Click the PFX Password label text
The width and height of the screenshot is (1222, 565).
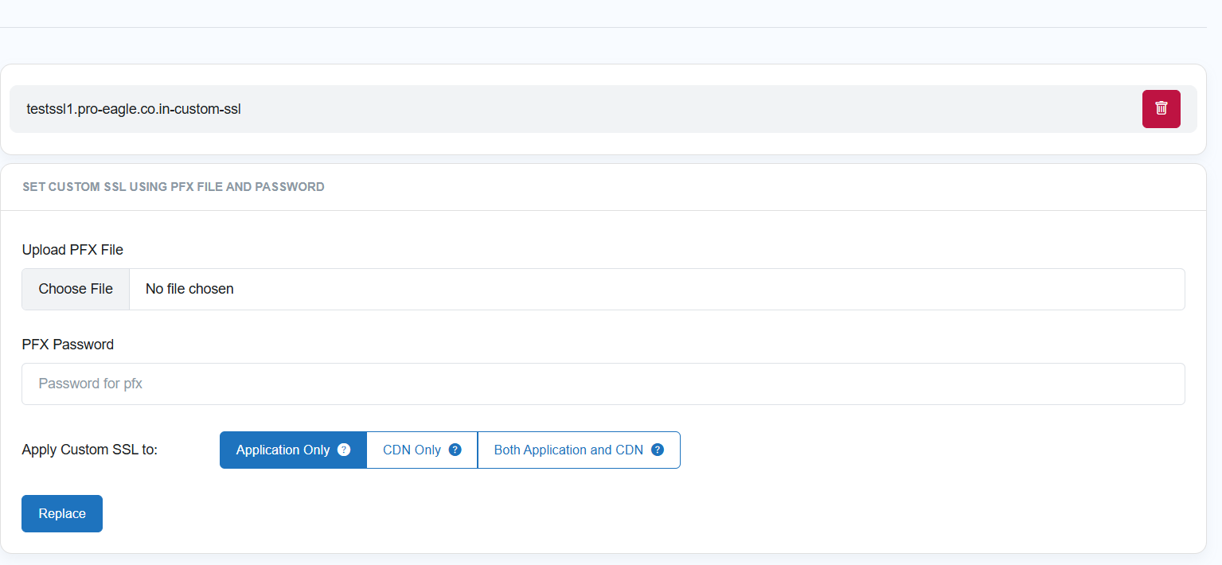[68, 345]
